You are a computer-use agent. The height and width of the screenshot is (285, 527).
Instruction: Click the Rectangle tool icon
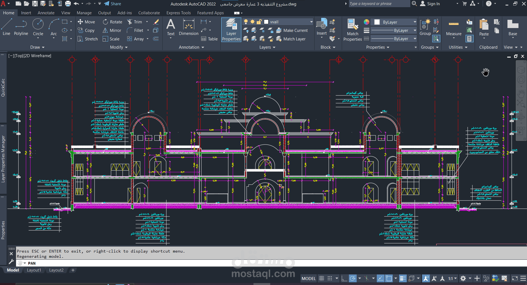point(65,22)
